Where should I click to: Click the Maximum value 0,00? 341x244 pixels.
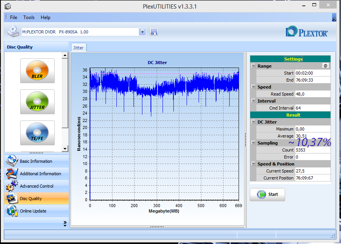click(x=313, y=129)
